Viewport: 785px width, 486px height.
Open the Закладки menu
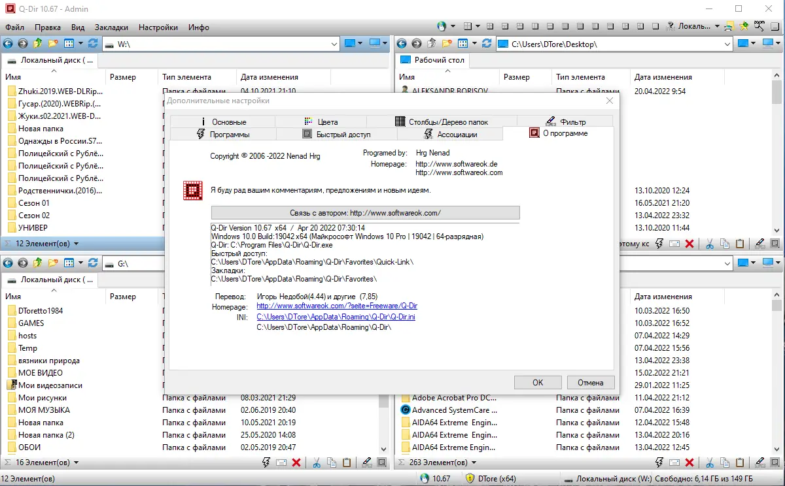(x=111, y=27)
